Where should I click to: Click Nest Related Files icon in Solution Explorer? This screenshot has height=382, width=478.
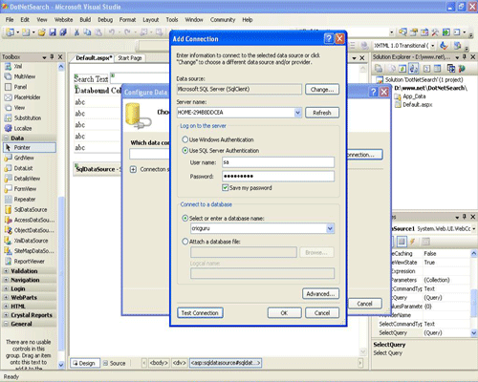coord(414,69)
